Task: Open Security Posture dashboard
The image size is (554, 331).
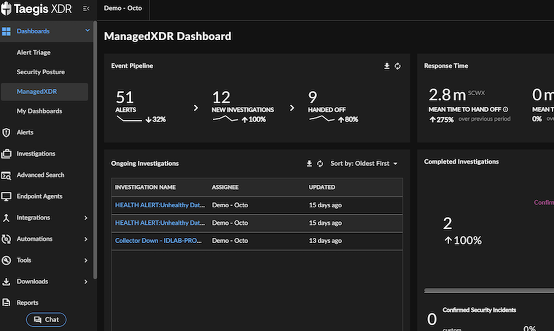Action: 41,72
